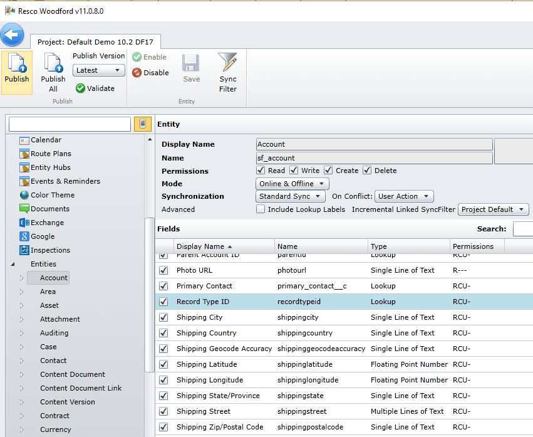533x437 pixels.
Task: Select the Contract entity
Action: click(x=54, y=416)
